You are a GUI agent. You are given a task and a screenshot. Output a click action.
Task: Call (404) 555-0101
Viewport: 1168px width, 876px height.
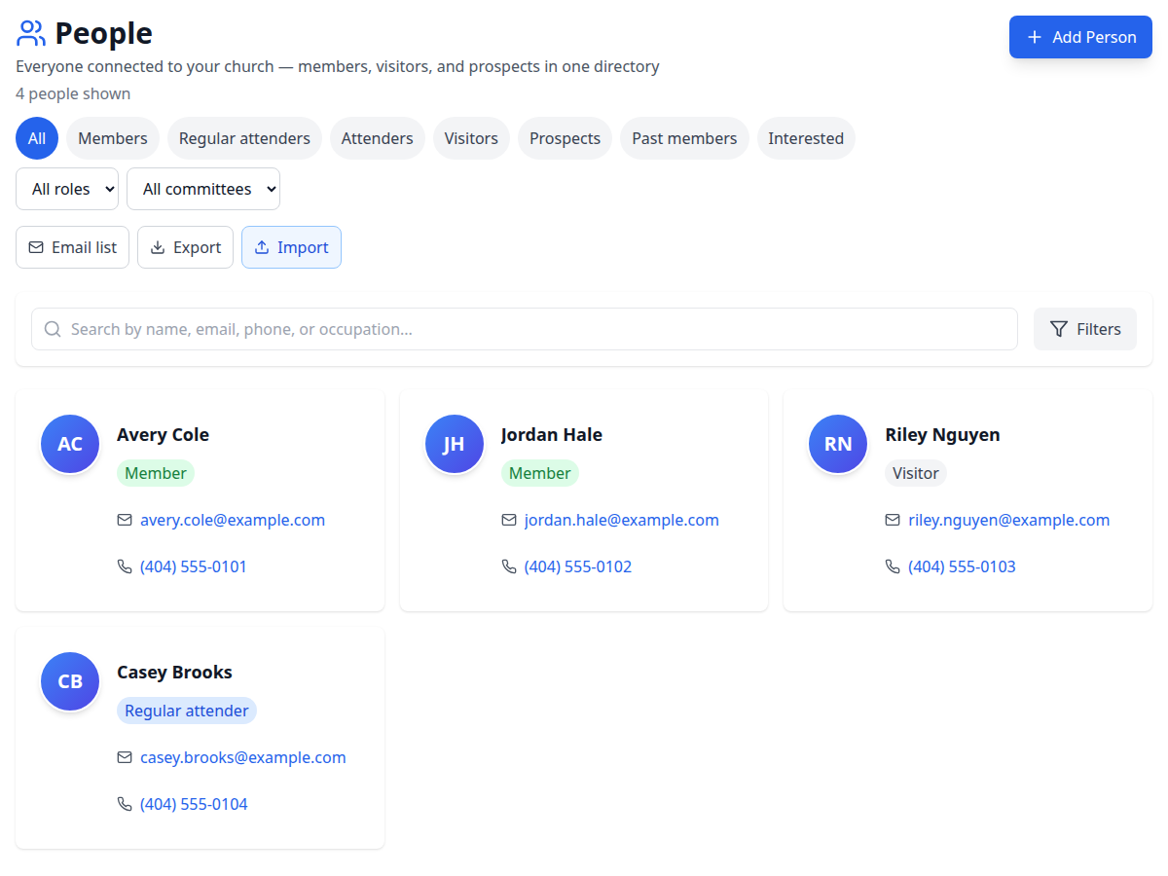194,566
